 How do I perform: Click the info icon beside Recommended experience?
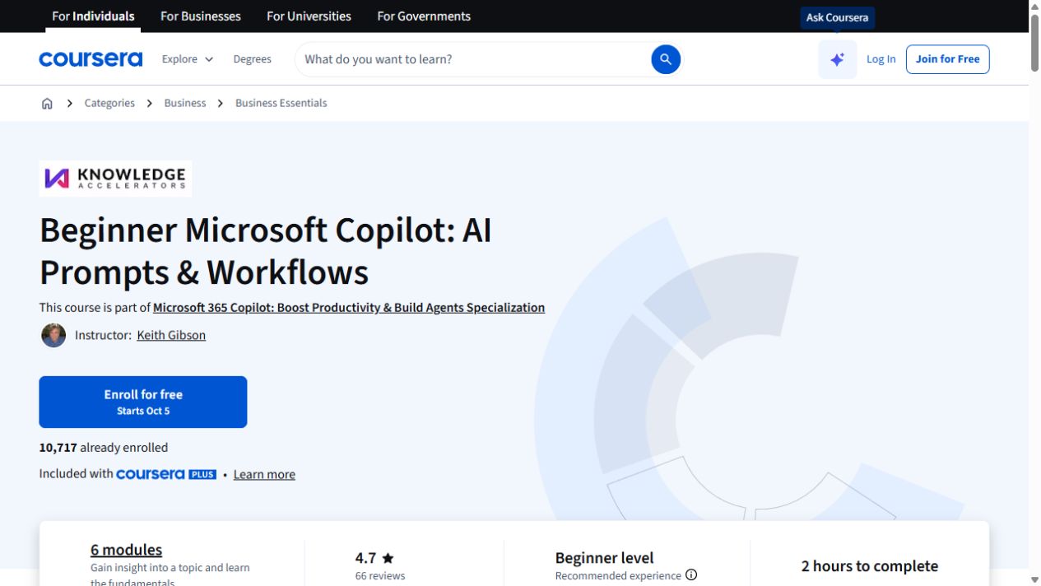pyautogui.click(x=691, y=575)
